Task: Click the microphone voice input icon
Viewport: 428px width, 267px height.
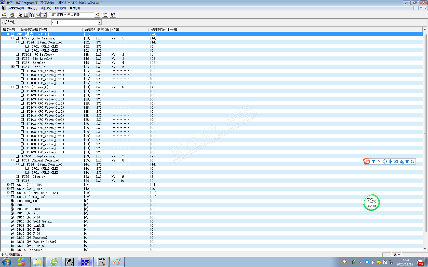Action: click(390, 161)
